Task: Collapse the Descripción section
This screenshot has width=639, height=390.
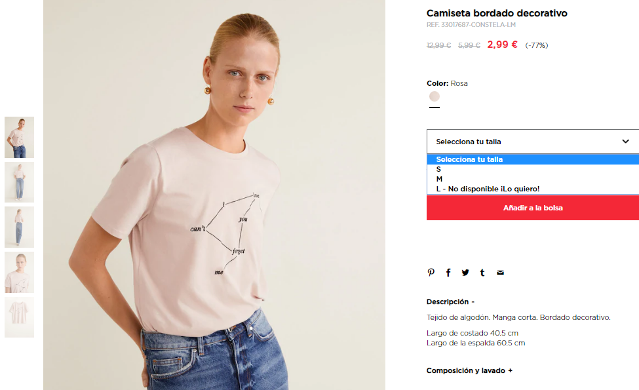Action: (x=450, y=302)
